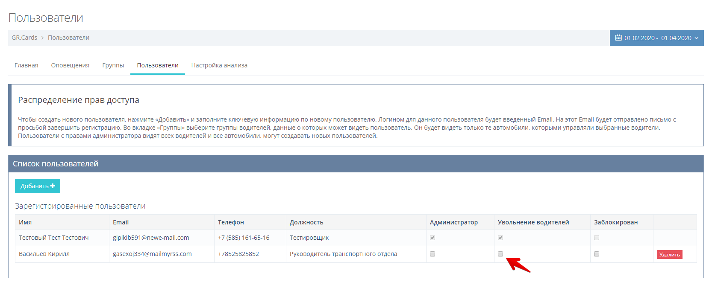Select the Пользователи tab
This screenshot has height=285, width=712.
[158, 65]
